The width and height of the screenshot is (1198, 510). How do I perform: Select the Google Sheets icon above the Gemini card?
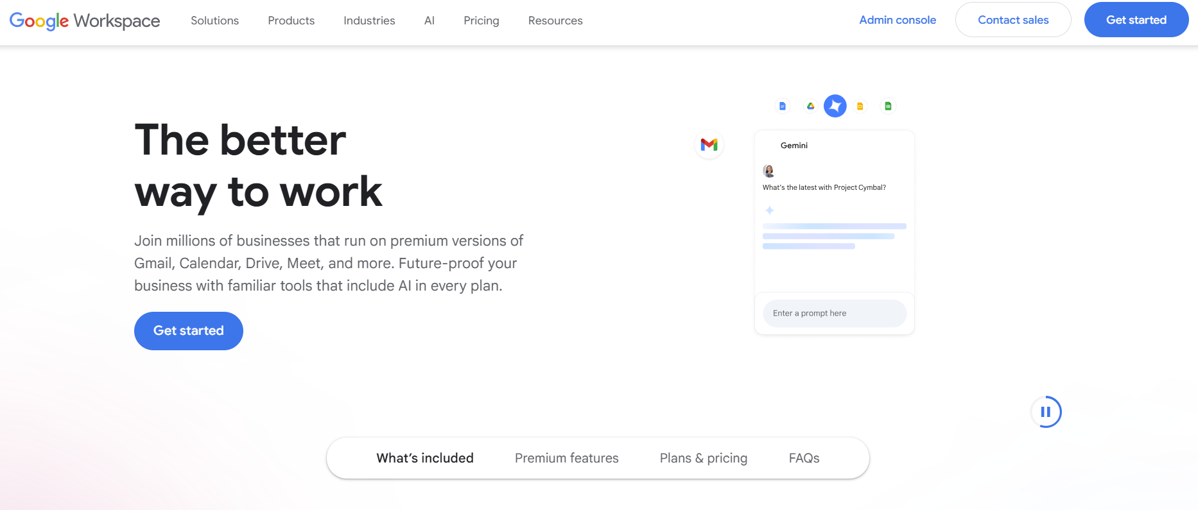[888, 106]
